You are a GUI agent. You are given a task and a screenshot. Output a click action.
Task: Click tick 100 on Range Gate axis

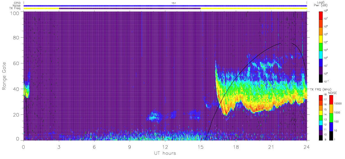click(x=15, y=13)
